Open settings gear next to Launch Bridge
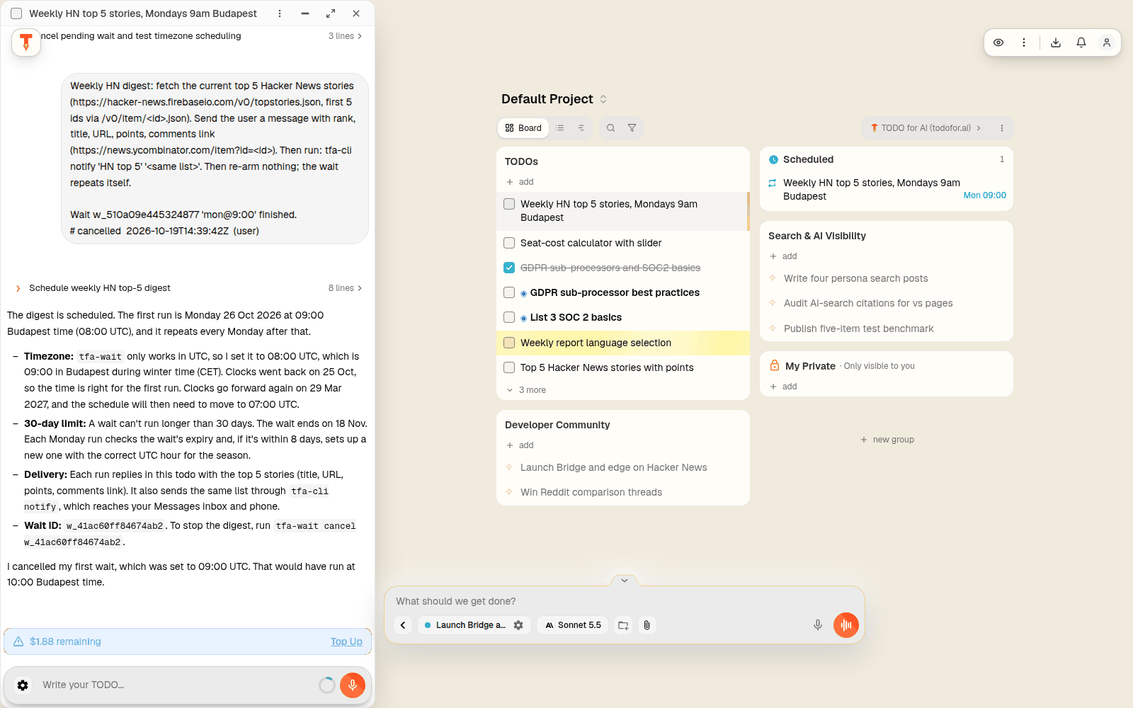The height and width of the screenshot is (708, 1133). [518, 625]
